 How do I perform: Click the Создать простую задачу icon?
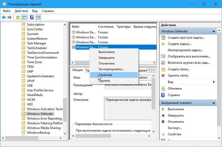(x=163, y=38)
